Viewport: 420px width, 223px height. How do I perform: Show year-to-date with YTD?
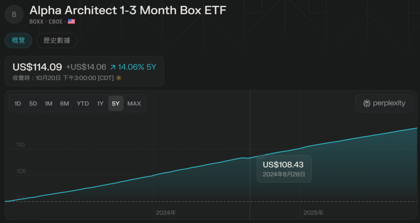point(83,104)
